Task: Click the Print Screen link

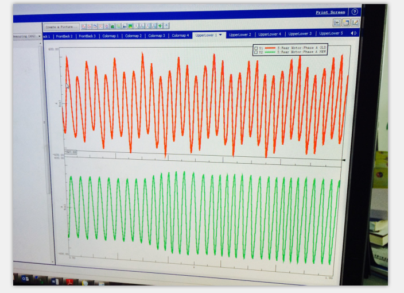Action: coord(331,13)
